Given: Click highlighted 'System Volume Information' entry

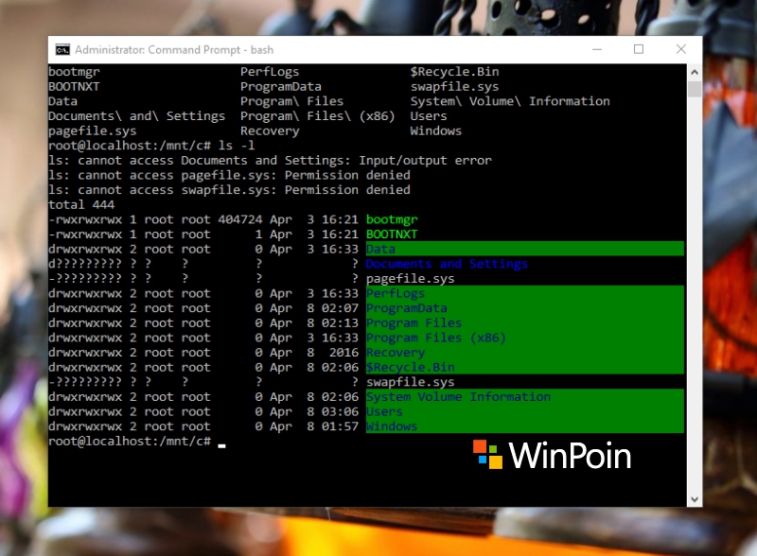Looking at the screenshot, I should pos(458,397).
